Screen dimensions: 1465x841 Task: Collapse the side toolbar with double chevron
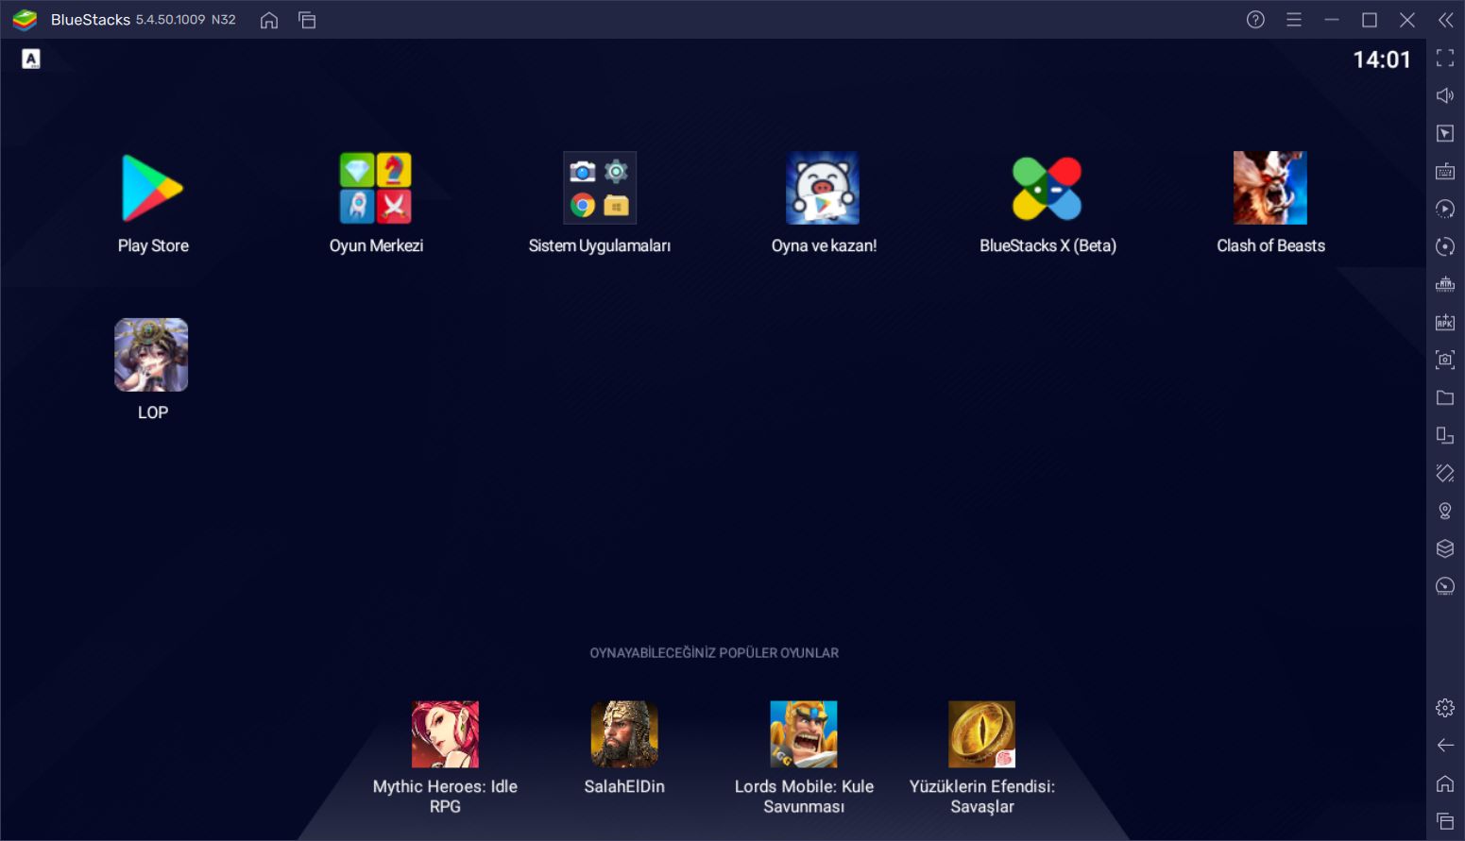[1445, 20]
